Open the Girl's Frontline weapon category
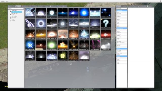 coord(14,16)
